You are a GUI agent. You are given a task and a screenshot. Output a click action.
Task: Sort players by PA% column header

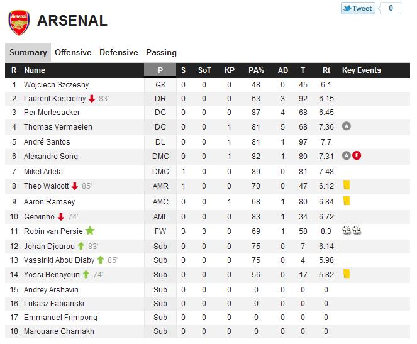256,70
